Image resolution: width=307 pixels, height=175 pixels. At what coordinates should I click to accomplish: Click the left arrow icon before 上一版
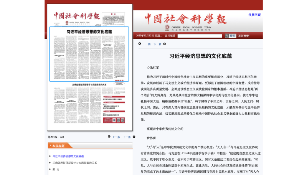[x=109, y=137]
